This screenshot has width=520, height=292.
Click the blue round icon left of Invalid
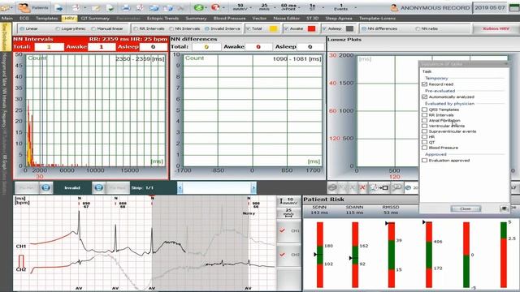[x=46, y=187]
